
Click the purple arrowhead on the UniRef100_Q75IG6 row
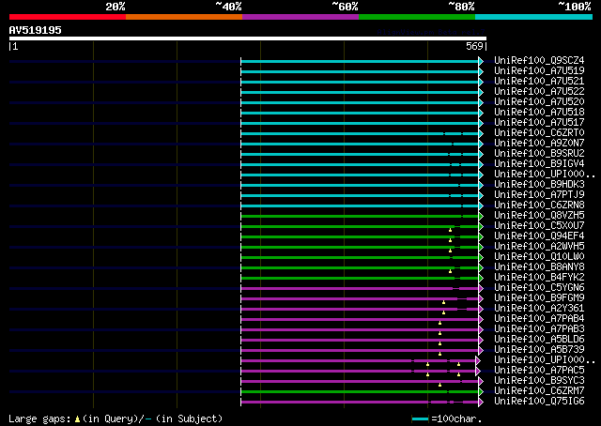(481, 403)
